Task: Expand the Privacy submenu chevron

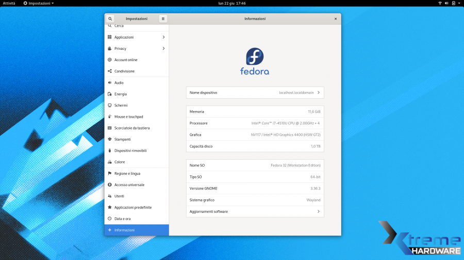Action: tap(163, 48)
